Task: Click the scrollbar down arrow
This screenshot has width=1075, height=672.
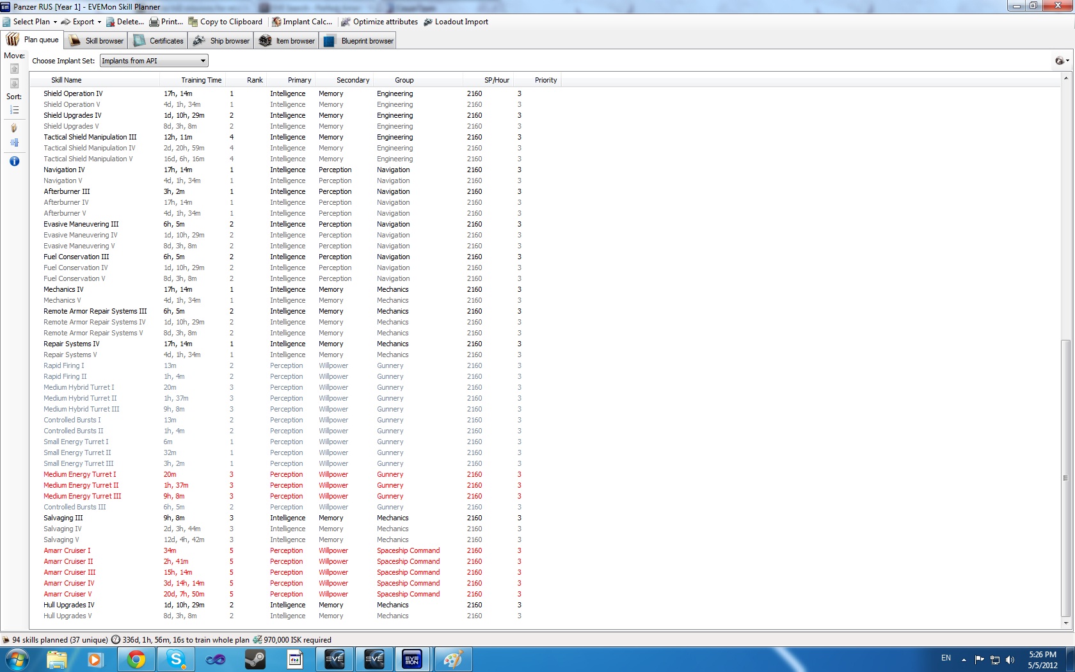Action: click(1065, 623)
